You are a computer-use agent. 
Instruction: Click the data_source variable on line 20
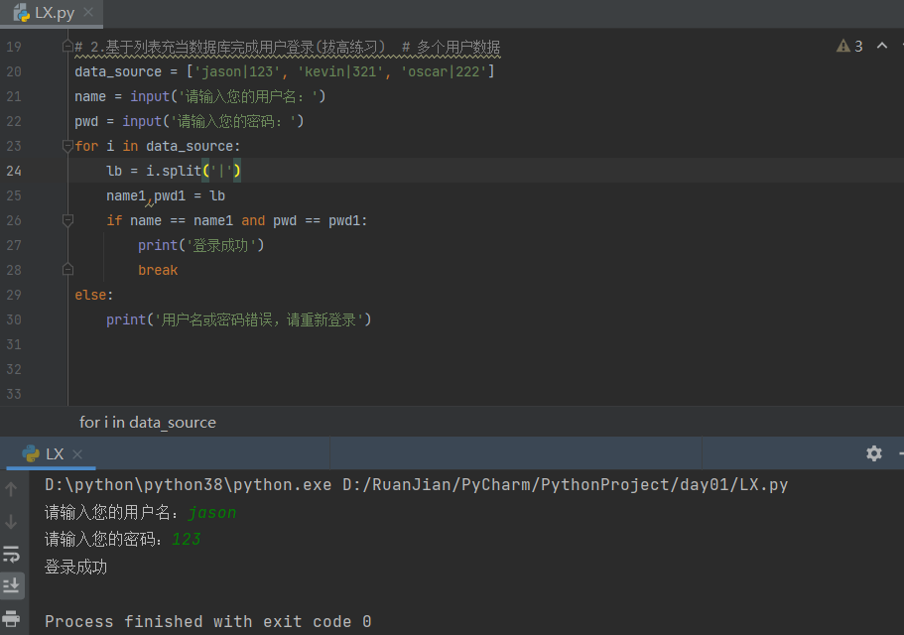tap(118, 72)
